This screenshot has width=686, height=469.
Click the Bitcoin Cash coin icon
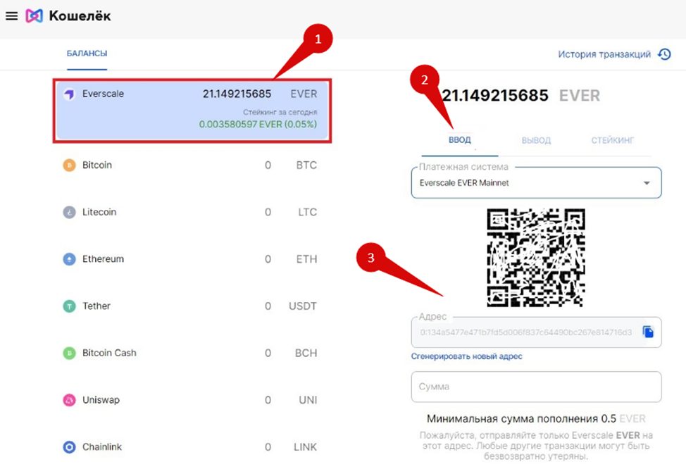click(x=69, y=353)
